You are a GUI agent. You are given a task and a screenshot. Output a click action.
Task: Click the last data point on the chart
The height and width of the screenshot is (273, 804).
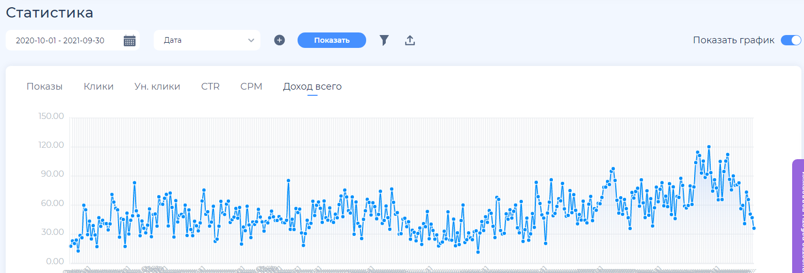[754, 228]
